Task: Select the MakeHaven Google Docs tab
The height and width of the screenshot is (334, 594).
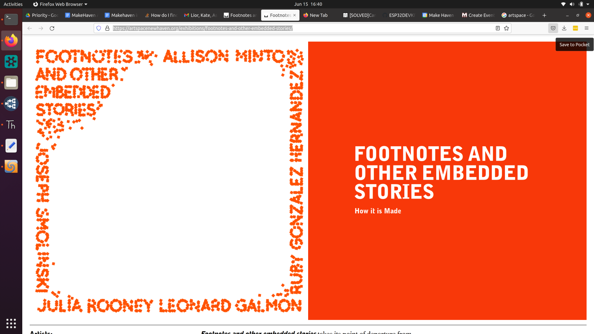Action: click(x=81, y=15)
